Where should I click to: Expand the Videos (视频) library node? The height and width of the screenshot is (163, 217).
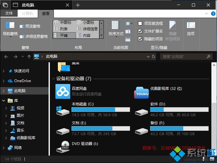coord(6,108)
